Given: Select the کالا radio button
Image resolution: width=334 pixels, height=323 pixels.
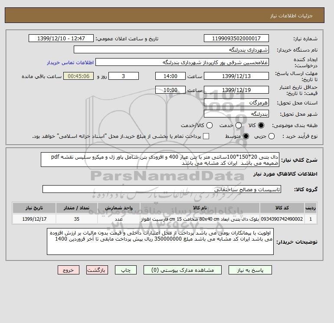Looking at the screenshot, I should pyautogui.click(x=261, y=125).
